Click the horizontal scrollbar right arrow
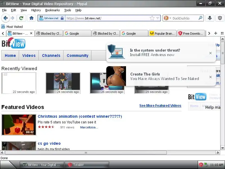The height and width of the screenshot is (169, 225). 218,152
